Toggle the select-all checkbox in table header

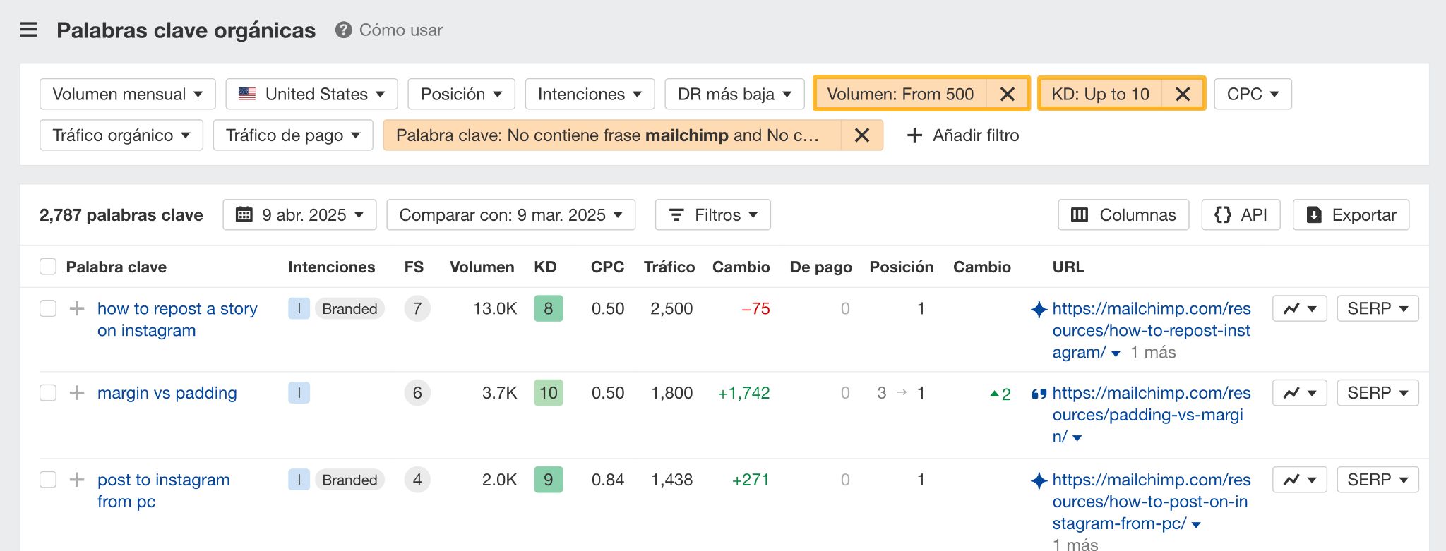pyautogui.click(x=48, y=267)
